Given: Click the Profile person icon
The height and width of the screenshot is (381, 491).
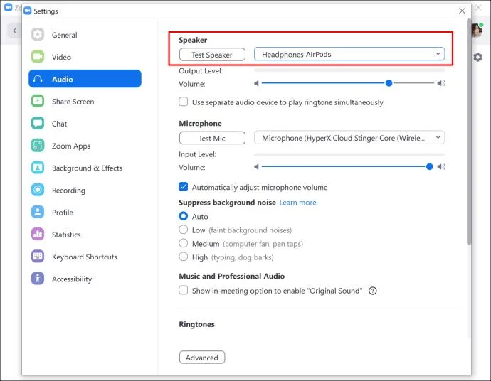Looking at the screenshot, I should click(x=38, y=212).
